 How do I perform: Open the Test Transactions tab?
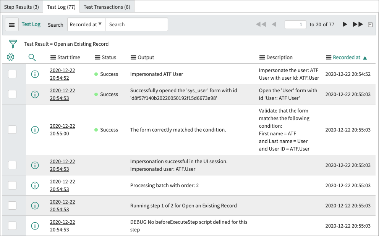pyautogui.click(x=107, y=6)
